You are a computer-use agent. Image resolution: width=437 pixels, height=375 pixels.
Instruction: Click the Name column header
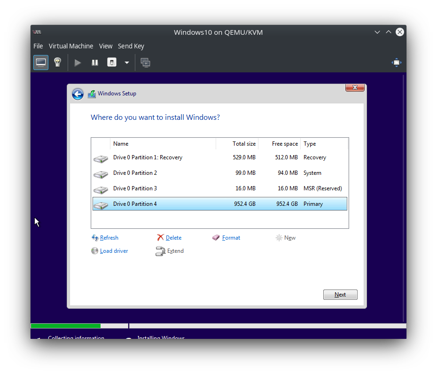pyautogui.click(x=163, y=144)
